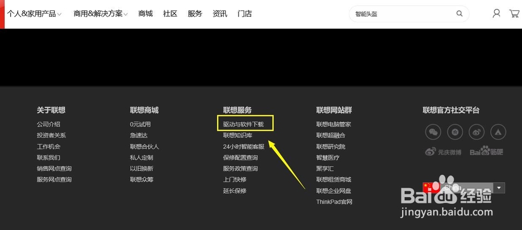Open 联想合伙人 link

click(x=145, y=146)
